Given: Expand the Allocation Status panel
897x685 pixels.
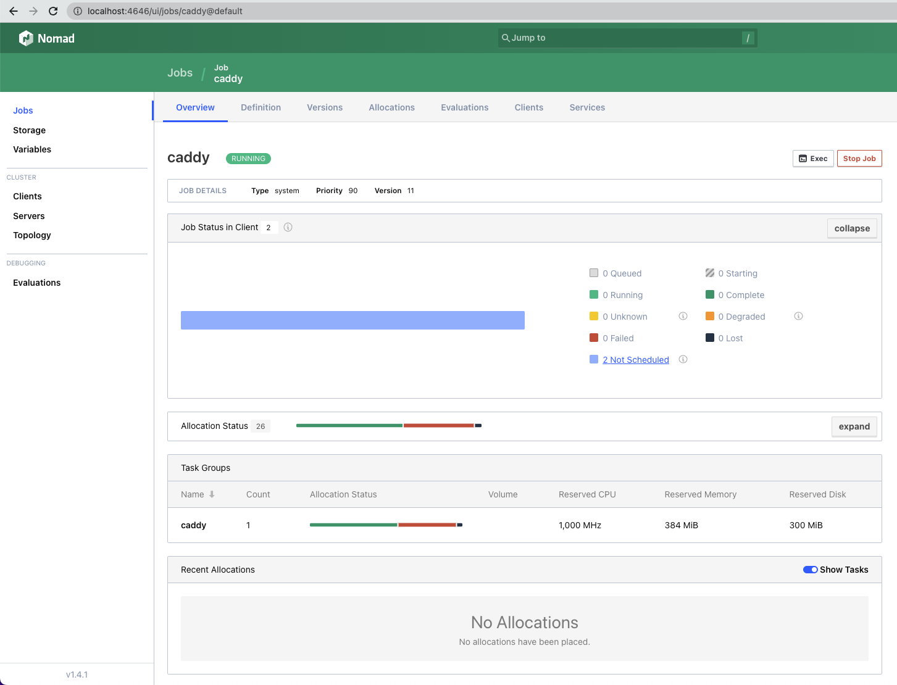Looking at the screenshot, I should pyautogui.click(x=854, y=426).
